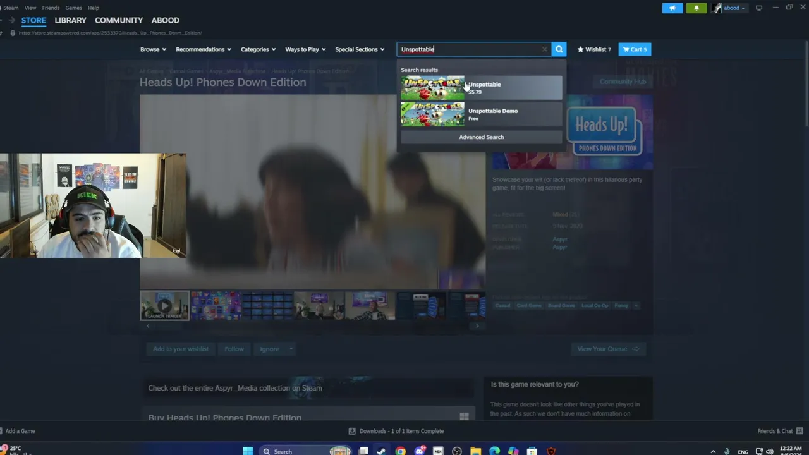Open the Friends menu
This screenshot has width=809, height=455.
[51, 8]
